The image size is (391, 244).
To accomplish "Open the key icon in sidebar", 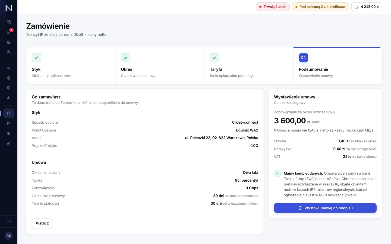I will point(9,143).
